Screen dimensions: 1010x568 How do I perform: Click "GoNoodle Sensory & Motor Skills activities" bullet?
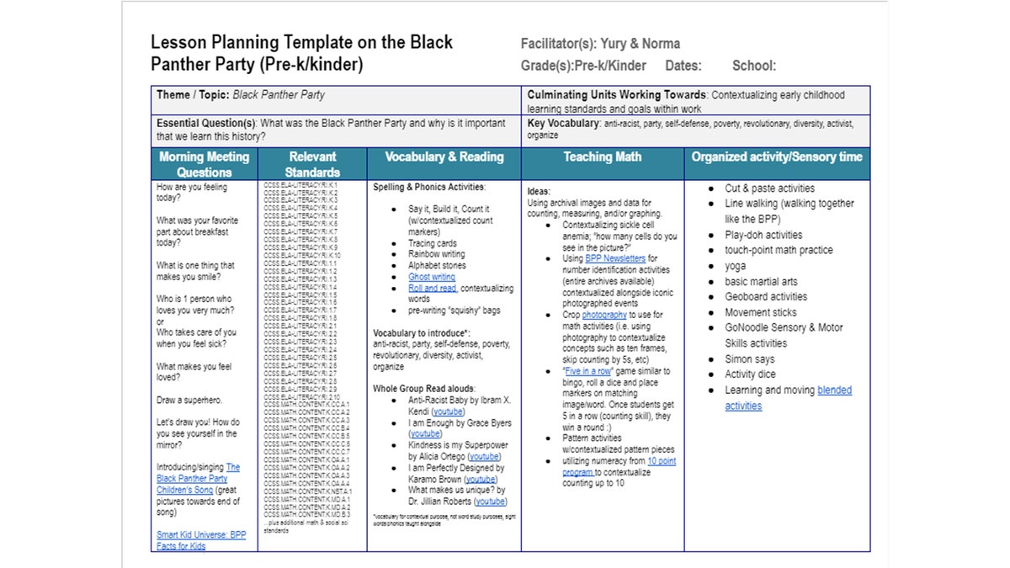(x=784, y=336)
